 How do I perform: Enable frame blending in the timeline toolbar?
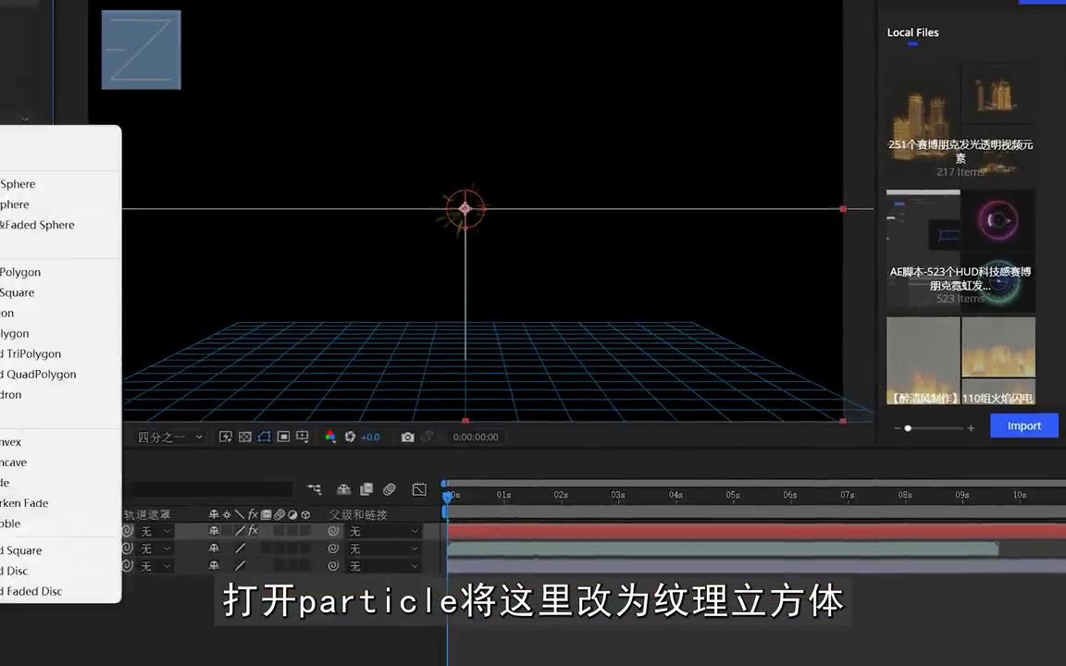pyautogui.click(x=366, y=489)
